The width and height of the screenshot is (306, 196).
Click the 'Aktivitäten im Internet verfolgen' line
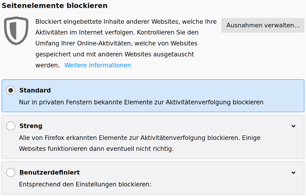pyautogui.click(x=117, y=32)
